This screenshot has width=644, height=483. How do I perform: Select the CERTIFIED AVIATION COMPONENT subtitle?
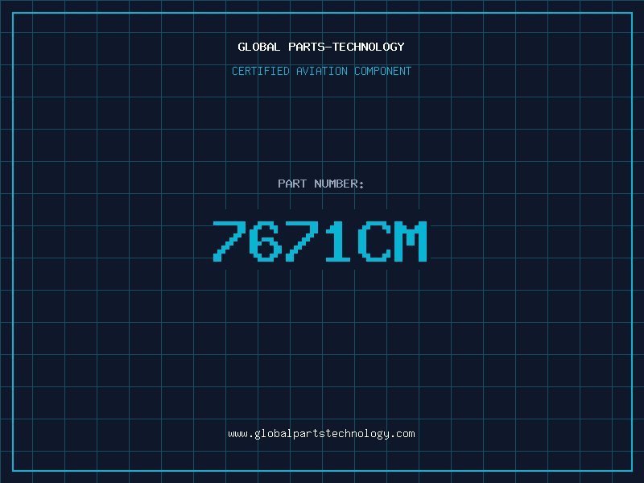[321, 71]
